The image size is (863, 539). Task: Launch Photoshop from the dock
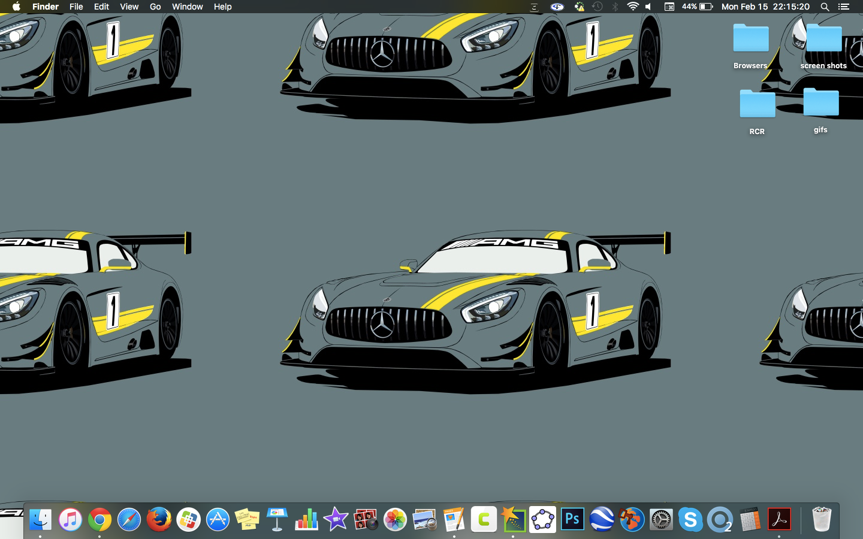(x=572, y=519)
